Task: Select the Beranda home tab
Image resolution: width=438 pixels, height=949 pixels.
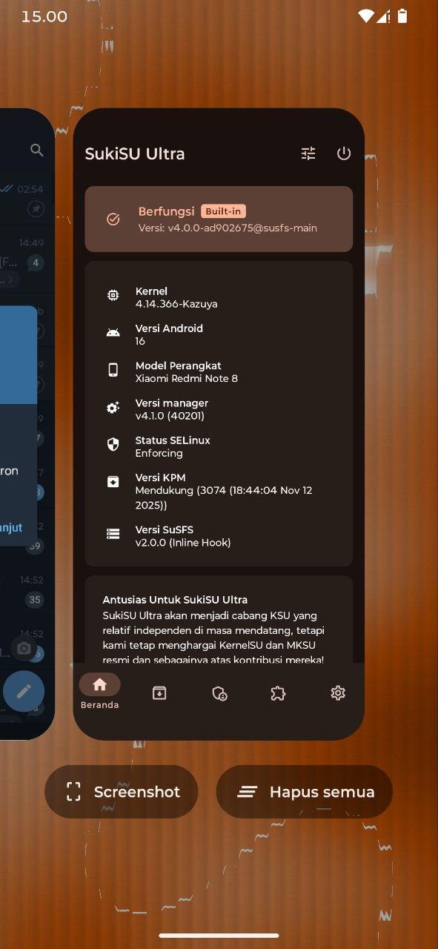Action: (x=100, y=692)
